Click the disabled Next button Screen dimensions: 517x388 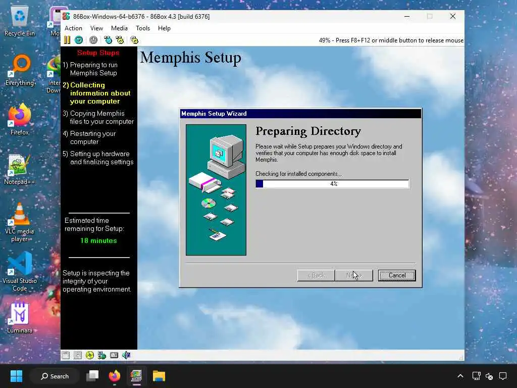354,275
